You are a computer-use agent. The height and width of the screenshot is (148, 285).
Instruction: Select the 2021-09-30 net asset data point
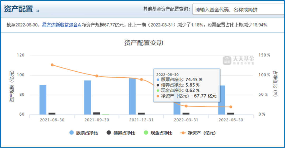point(97,76)
